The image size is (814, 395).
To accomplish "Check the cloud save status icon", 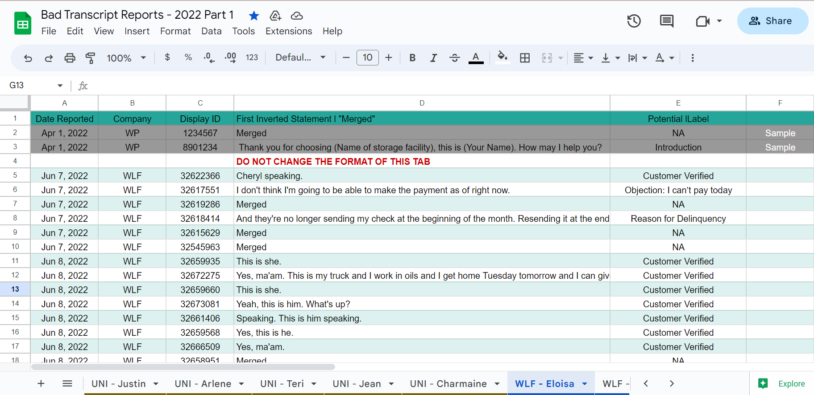I will click(x=297, y=16).
